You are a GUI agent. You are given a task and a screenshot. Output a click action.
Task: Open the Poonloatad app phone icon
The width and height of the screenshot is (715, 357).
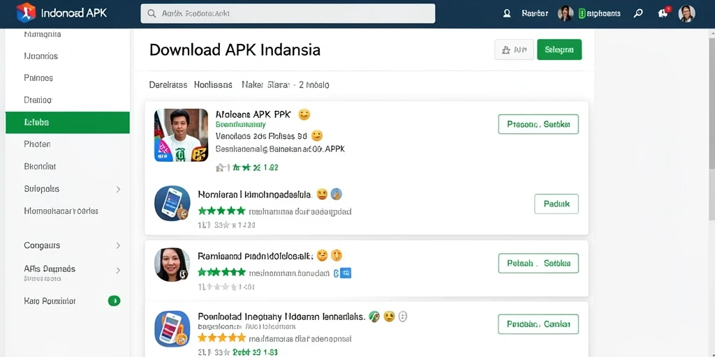click(172, 328)
